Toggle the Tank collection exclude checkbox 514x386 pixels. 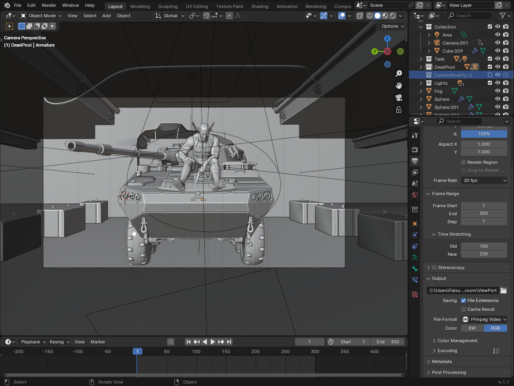[x=490, y=59]
